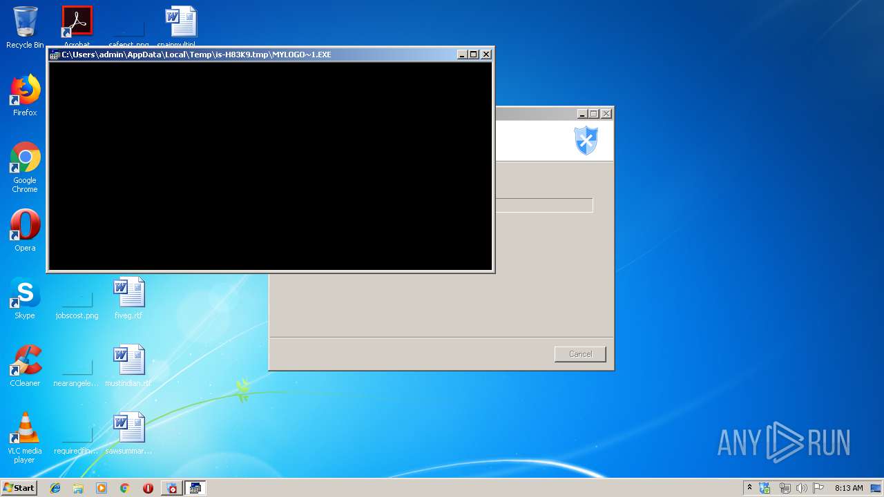884x497 pixels.
Task: Select the sawsummar document on desktop
Action: click(128, 433)
